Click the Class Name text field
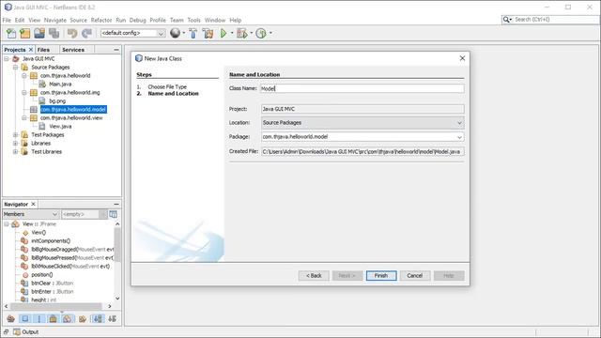 pos(362,88)
